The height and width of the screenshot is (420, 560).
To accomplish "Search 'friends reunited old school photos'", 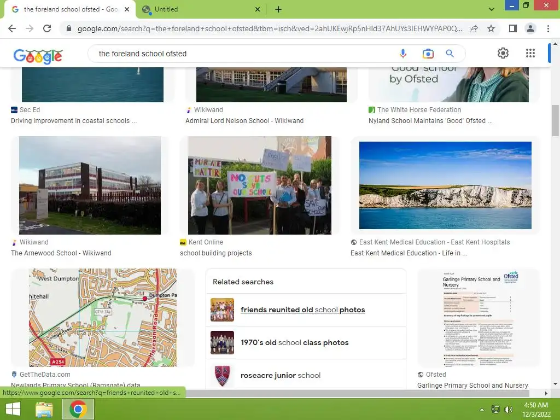I will pyautogui.click(x=303, y=310).
